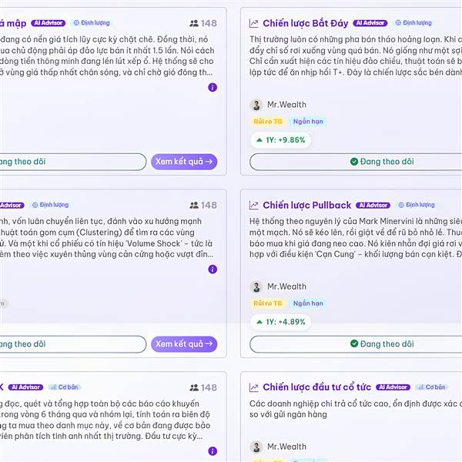Toggle 'Đang theo dõi' on Chiến lược Bắt Đáy

point(381,162)
